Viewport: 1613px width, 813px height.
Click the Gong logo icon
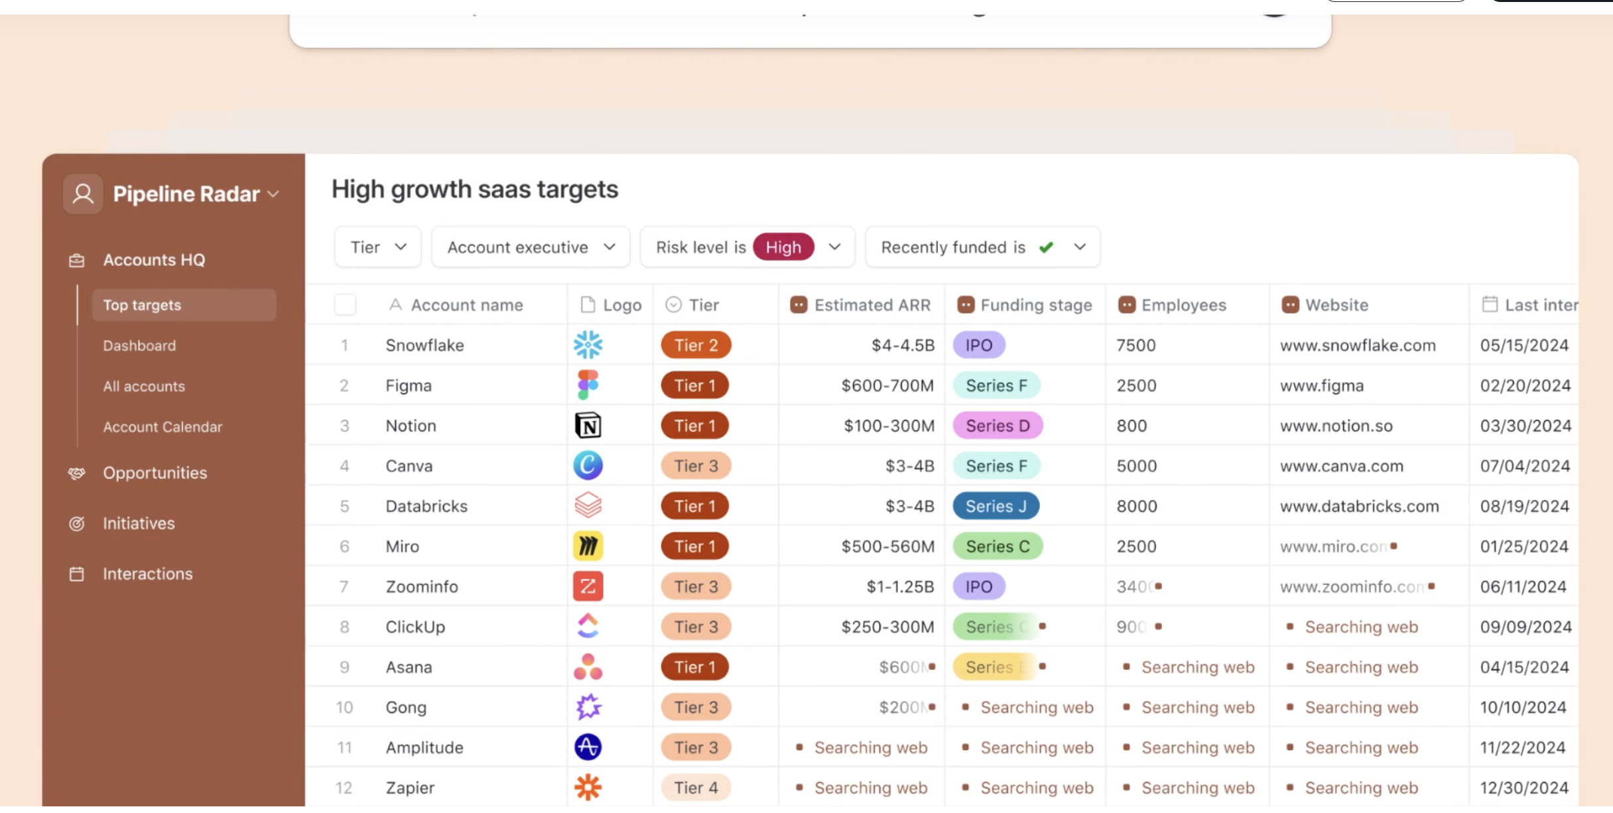588,707
